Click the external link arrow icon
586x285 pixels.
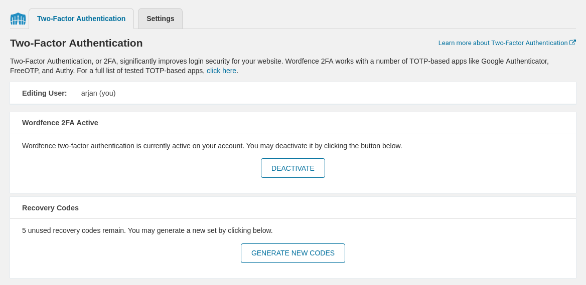[x=572, y=43]
